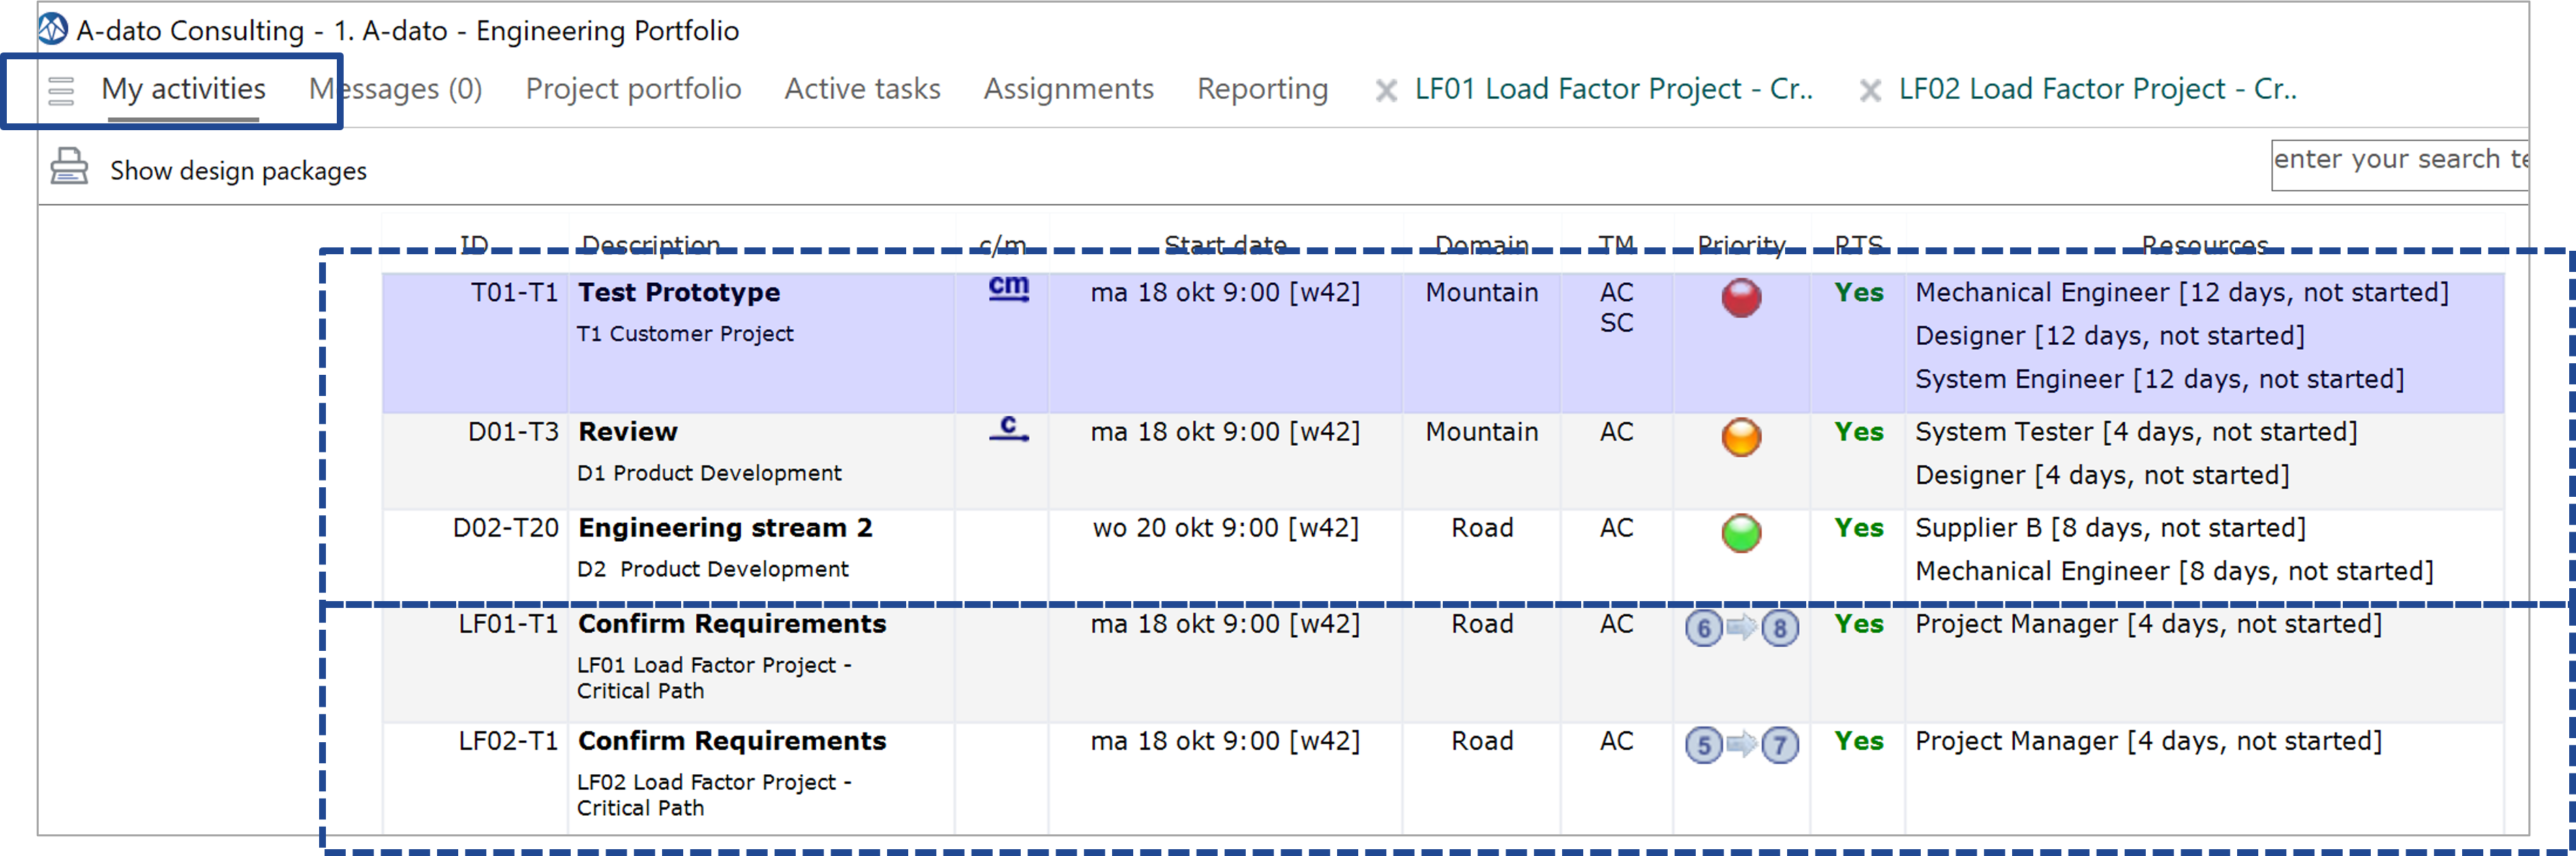2576x856 pixels.
Task: Click D2 Product Development subtitle
Action: coord(712,569)
